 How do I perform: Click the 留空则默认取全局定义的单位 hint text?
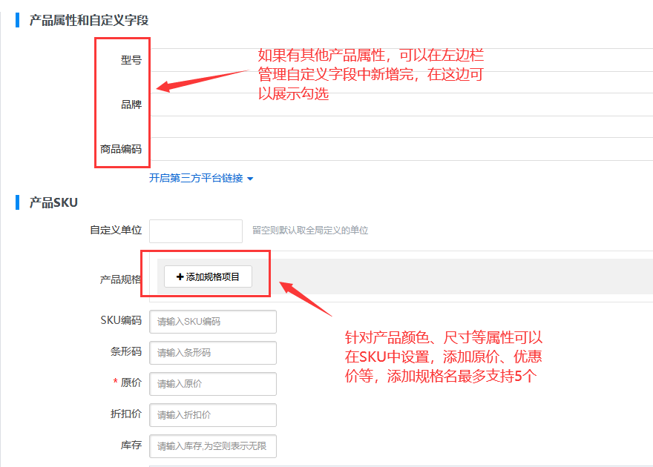click(310, 231)
